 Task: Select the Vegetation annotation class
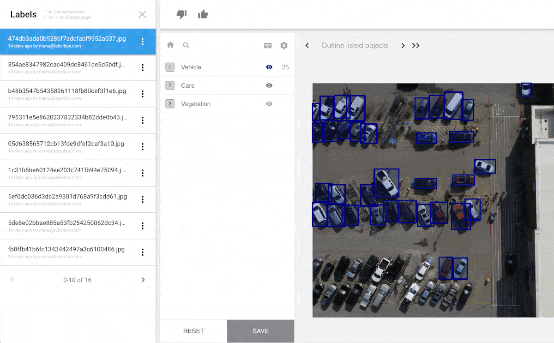[196, 104]
